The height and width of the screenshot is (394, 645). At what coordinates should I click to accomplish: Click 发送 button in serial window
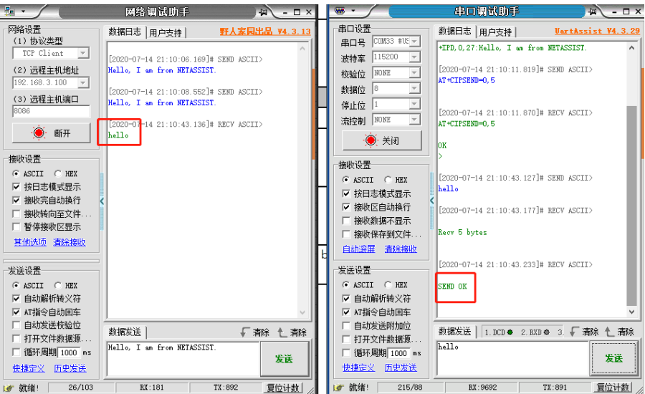[614, 358]
